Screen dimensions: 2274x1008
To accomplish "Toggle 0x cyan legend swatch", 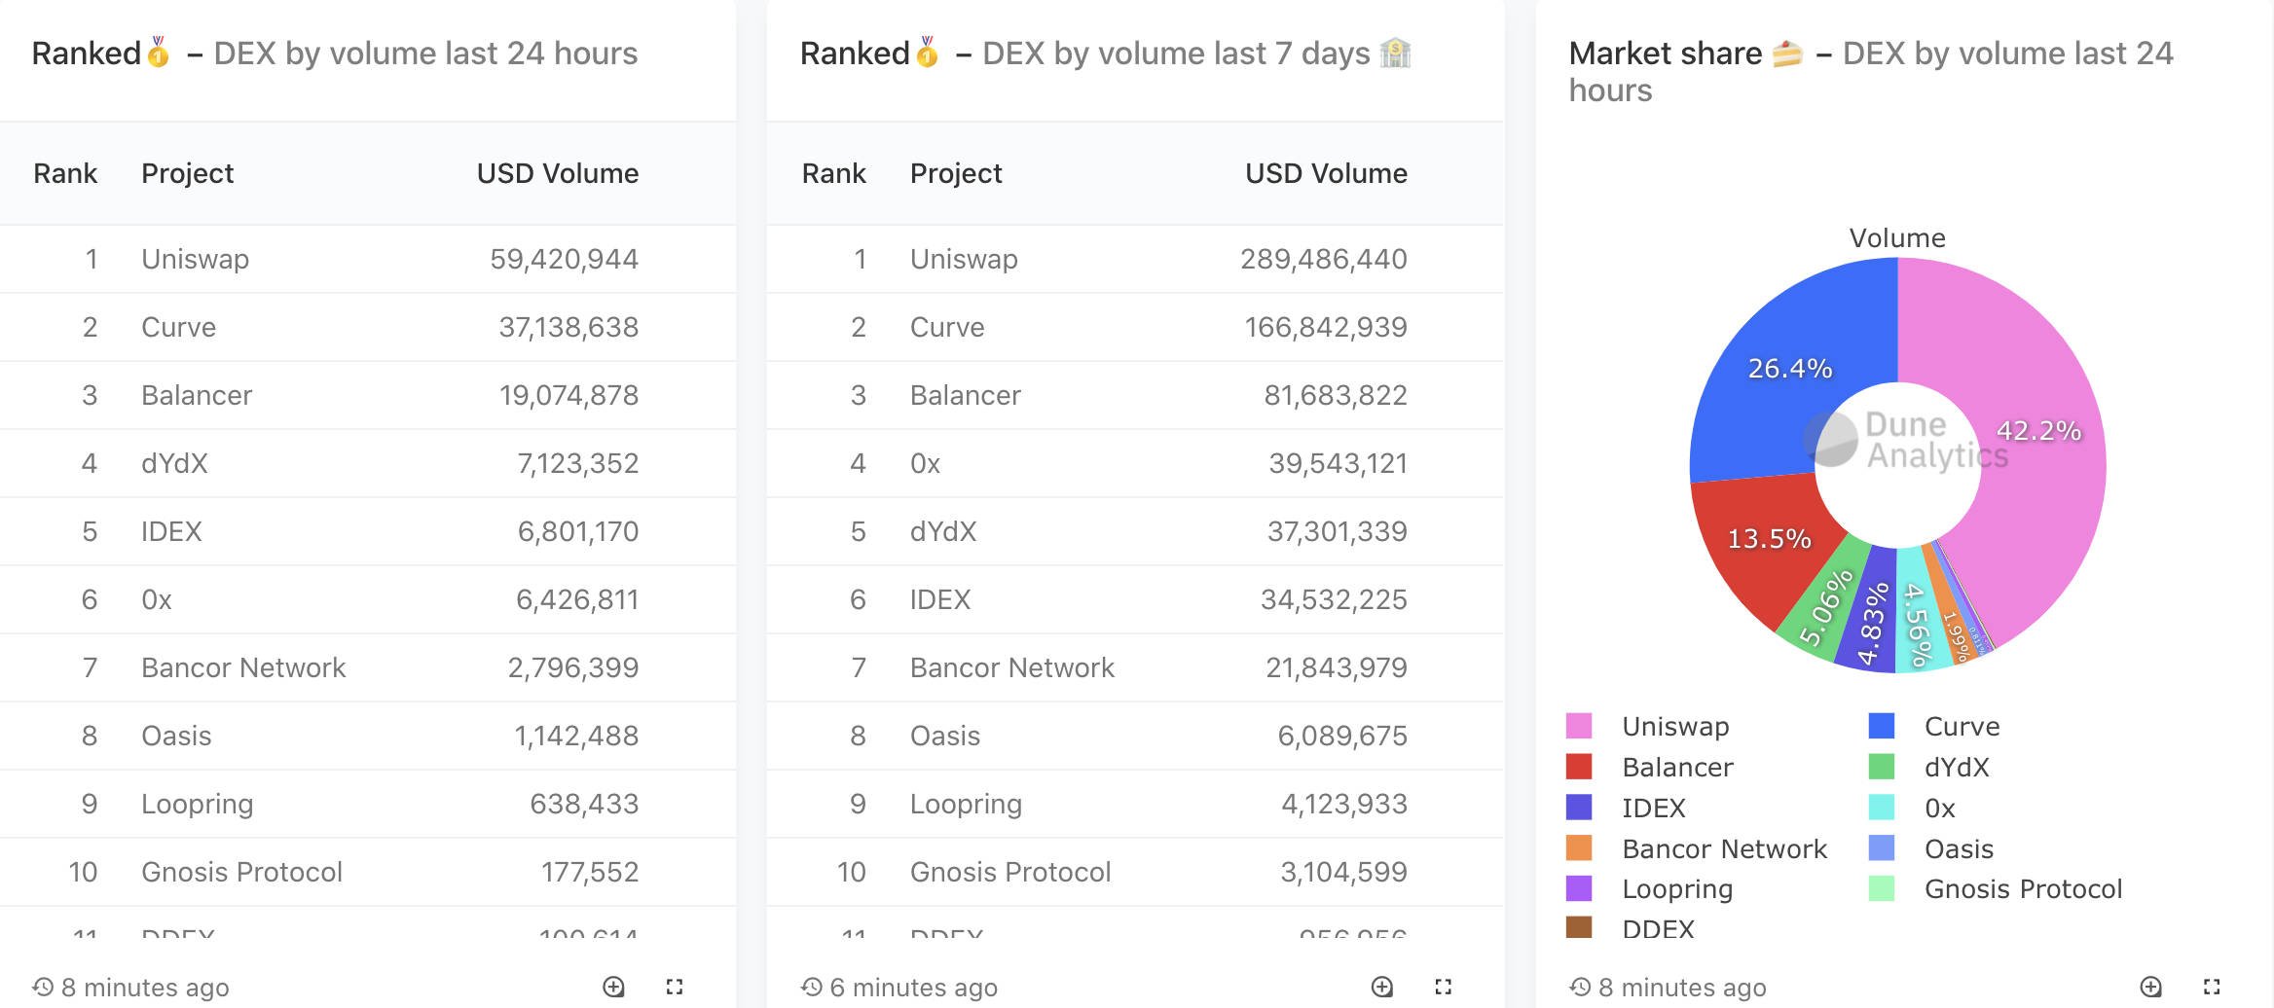I will coord(1882,808).
